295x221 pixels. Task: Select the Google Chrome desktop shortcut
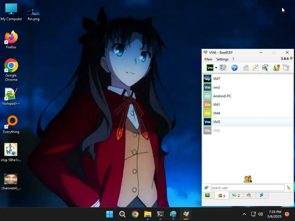(11, 70)
